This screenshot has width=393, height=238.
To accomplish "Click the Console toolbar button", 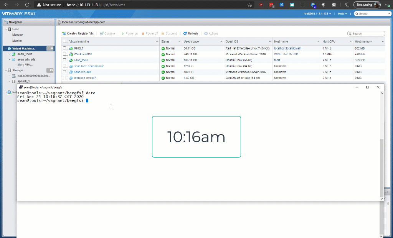I will coord(107,34).
